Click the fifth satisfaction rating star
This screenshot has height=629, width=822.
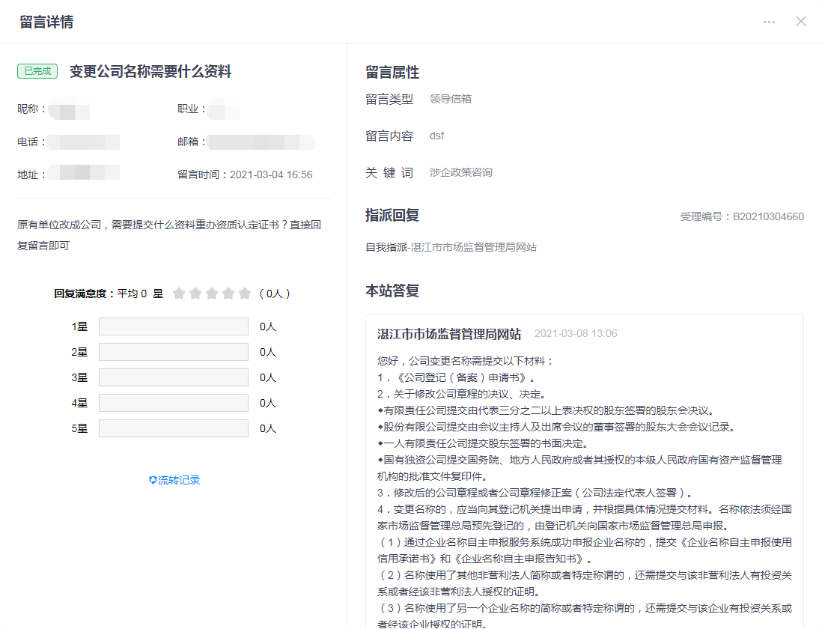tap(245, 294)
